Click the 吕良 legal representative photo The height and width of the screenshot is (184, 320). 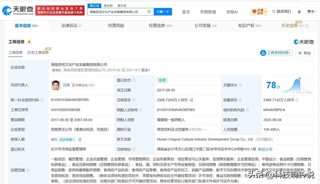(56, 85)
